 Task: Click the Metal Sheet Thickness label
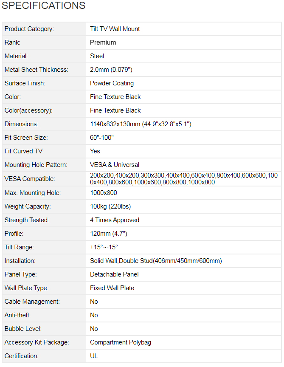[36, 70]
